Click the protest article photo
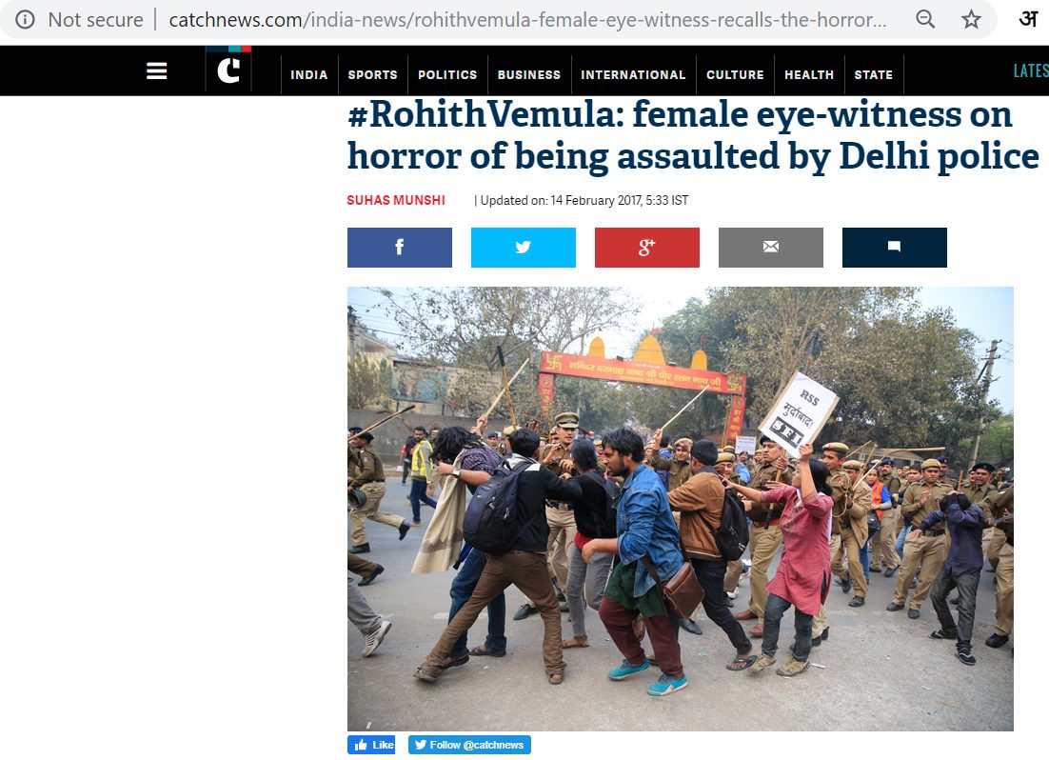The image size is (1049, 760). (x=681, y=509)
